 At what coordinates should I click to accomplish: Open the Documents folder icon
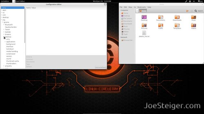pyautogui.click(x=161, y=17)
